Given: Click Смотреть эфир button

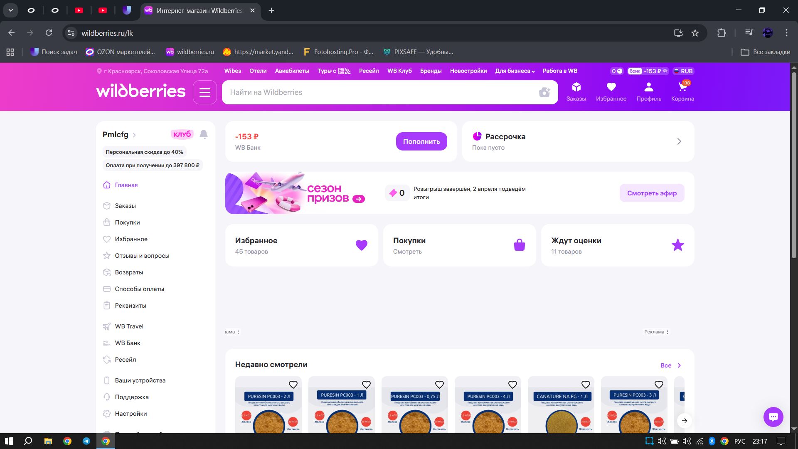Looking at the screenshot, I should tap(651, 193).
